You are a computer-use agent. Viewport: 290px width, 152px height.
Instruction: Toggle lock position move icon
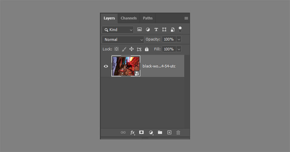131,49
